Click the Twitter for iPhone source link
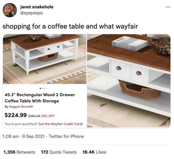 66,136
